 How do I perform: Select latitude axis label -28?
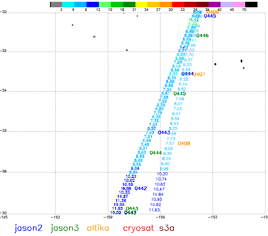(3, 171)
